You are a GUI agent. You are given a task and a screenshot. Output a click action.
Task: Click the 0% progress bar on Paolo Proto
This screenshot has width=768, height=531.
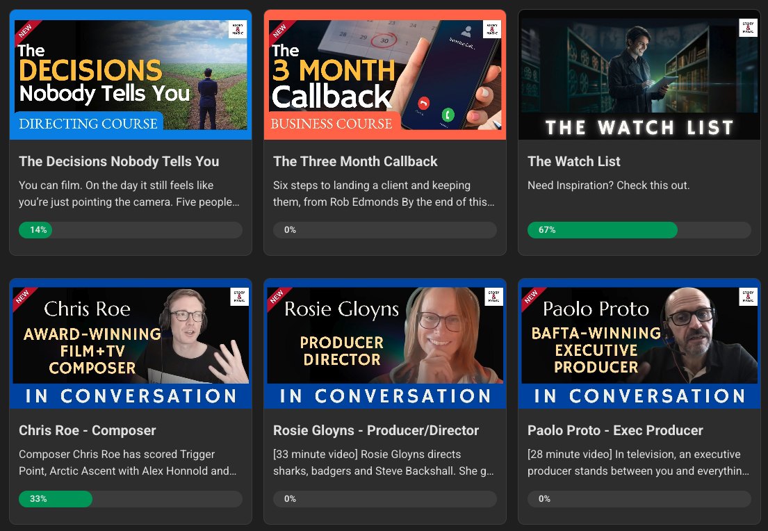point(639,498)
